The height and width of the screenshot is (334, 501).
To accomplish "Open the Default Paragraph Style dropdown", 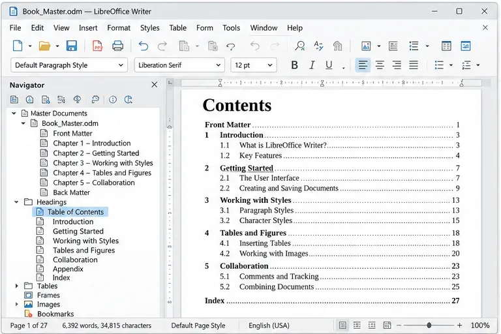I will [x=121, y=65].
